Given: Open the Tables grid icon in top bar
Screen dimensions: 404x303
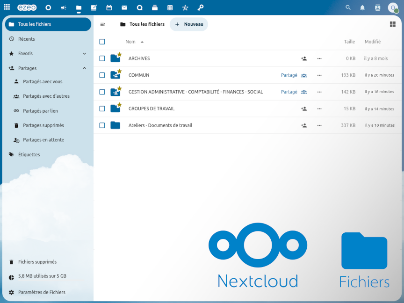Looking at the screenshot, I should click(x=170, y=8).
